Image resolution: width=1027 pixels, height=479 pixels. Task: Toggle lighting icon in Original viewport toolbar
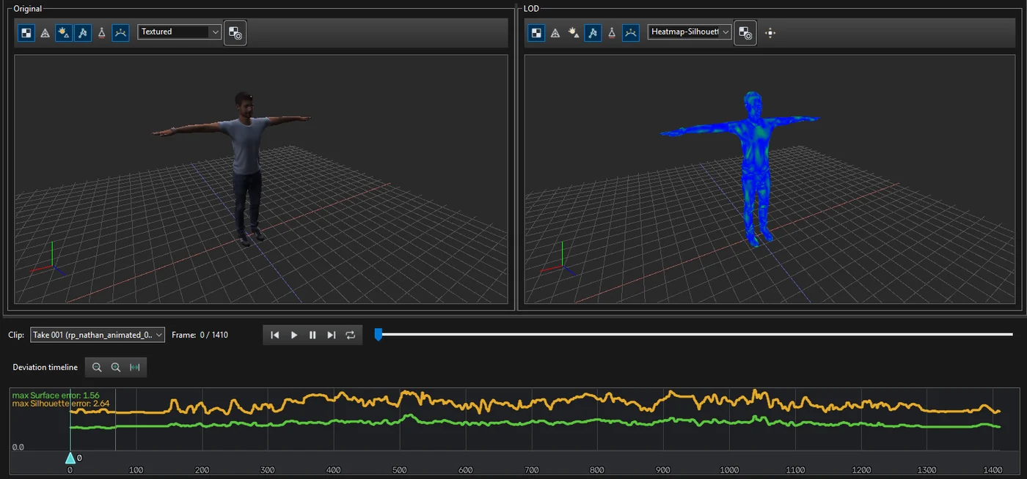point(64,33)
